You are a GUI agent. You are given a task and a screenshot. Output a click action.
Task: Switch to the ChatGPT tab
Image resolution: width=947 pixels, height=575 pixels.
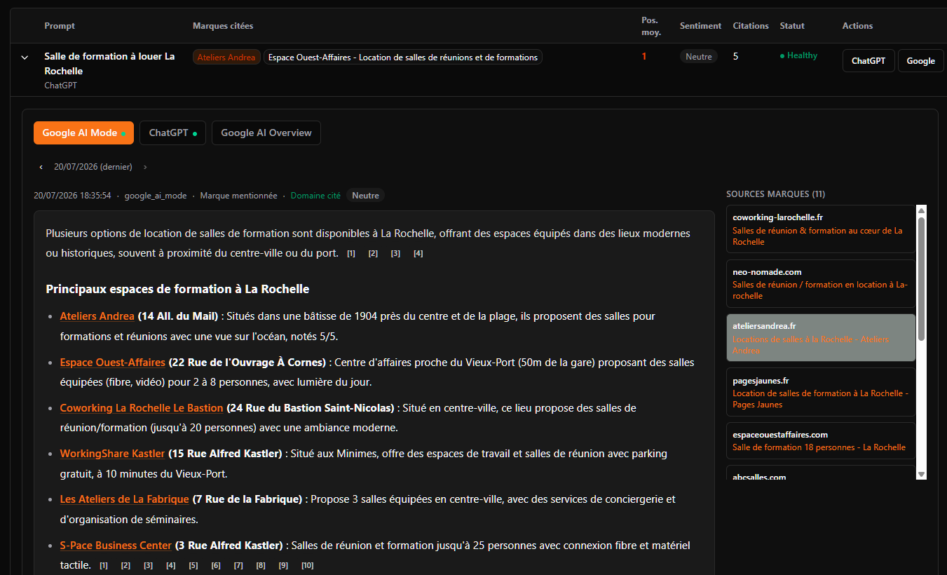pyautogui.click(x=172, y=133)
